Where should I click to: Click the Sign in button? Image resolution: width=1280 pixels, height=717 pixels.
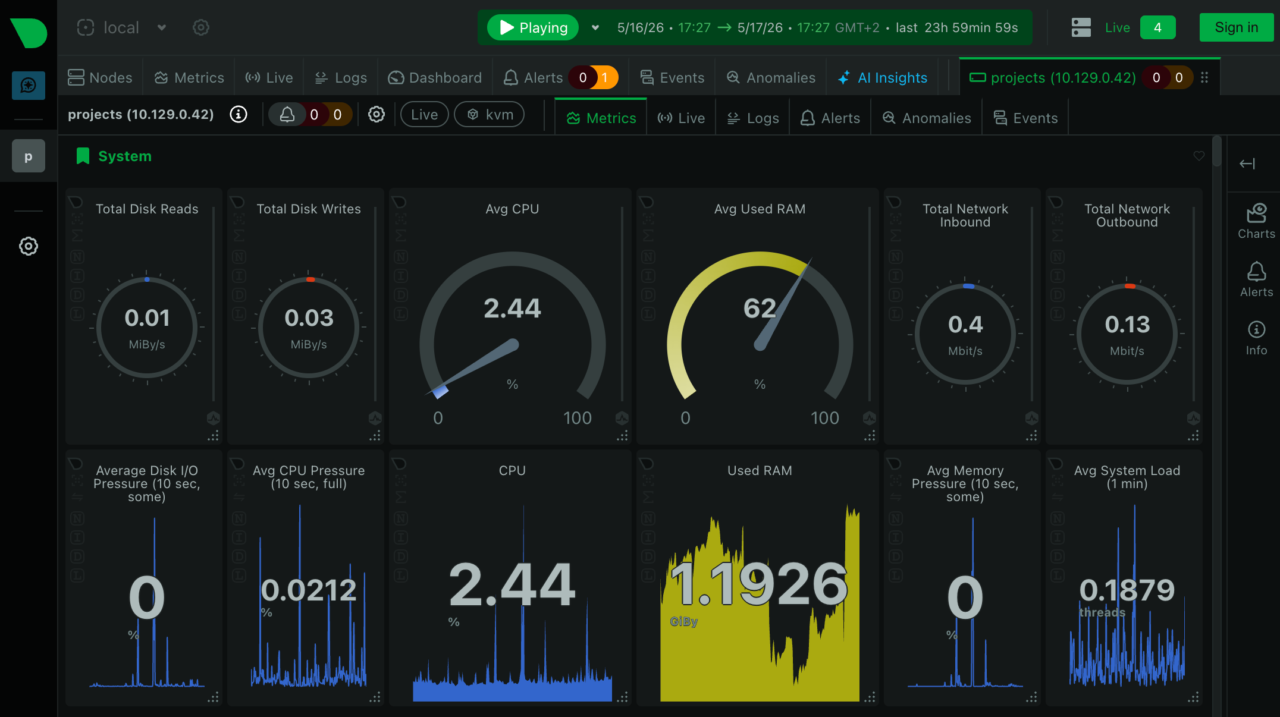(1236, 27)
